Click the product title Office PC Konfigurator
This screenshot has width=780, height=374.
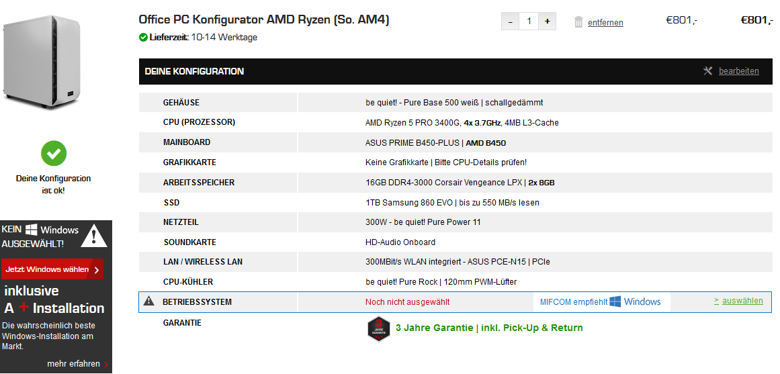tap(264, 20)
